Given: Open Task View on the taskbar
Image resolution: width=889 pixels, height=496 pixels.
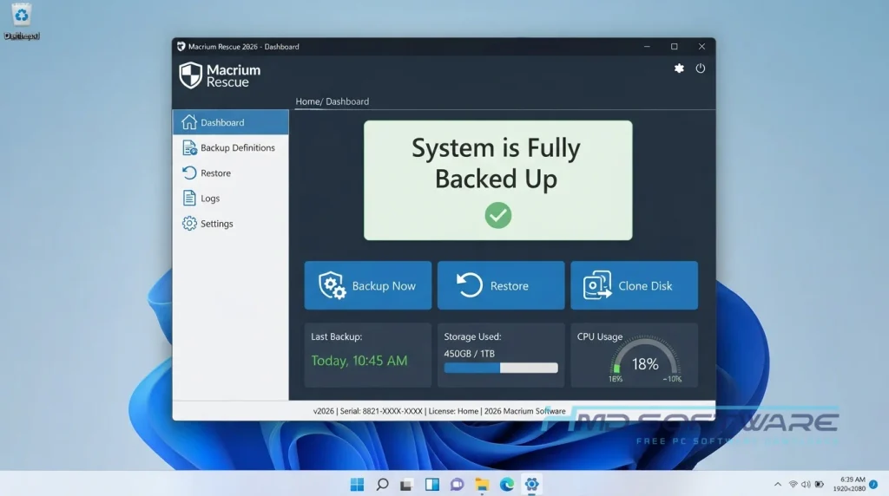Looking at the screenshot, I should click(406, 485).
